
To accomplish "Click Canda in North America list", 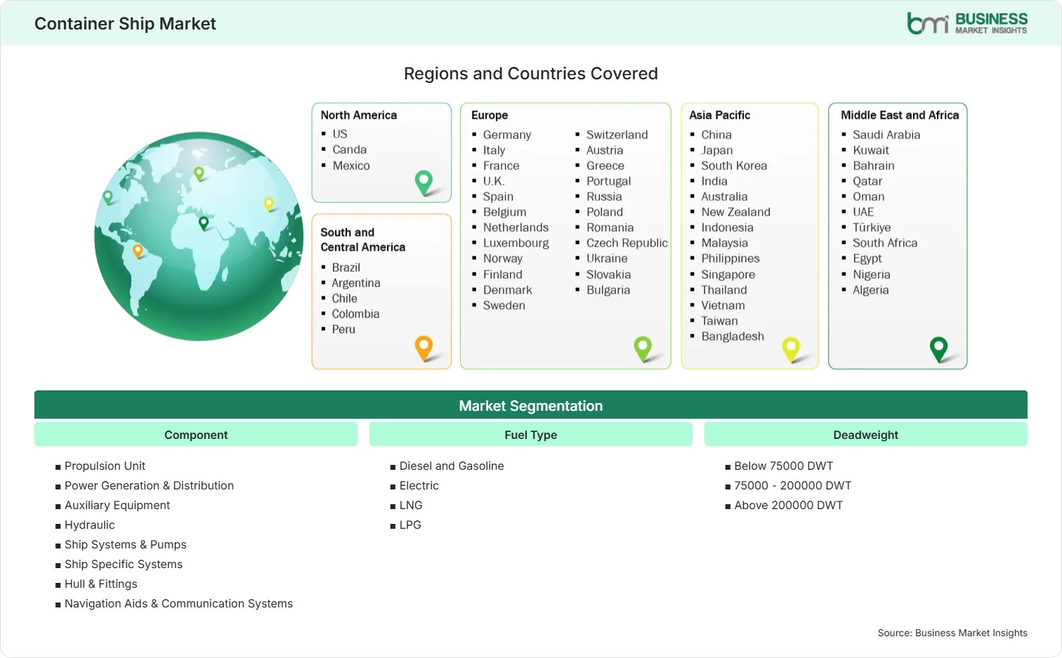I will pyautogui.click(x=350, y=150).
